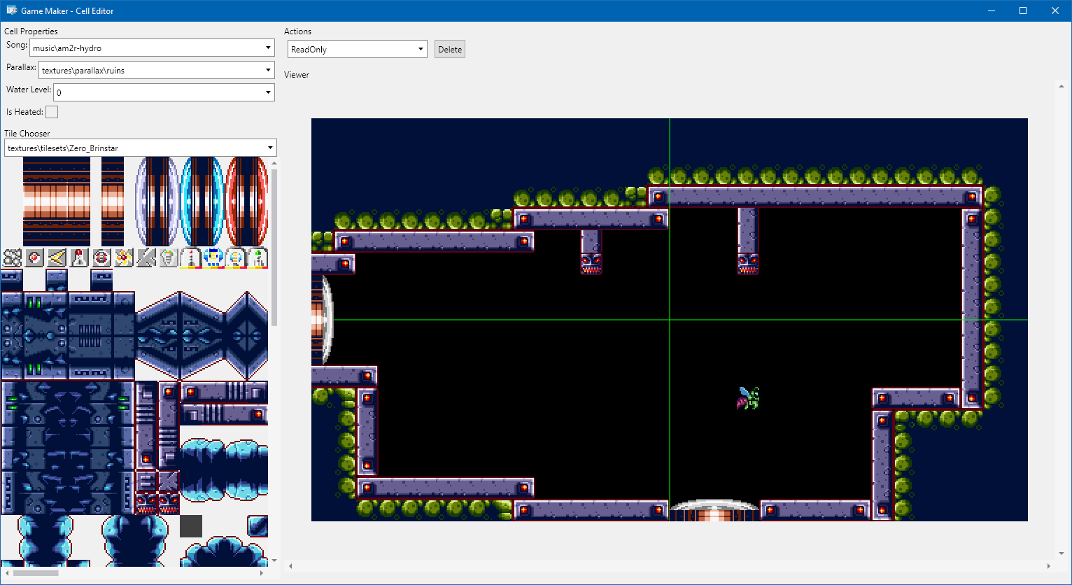Click tile chooser horizontal scrollbar thumb
The image size is (1072, 585).
click(x=35, y=573)
